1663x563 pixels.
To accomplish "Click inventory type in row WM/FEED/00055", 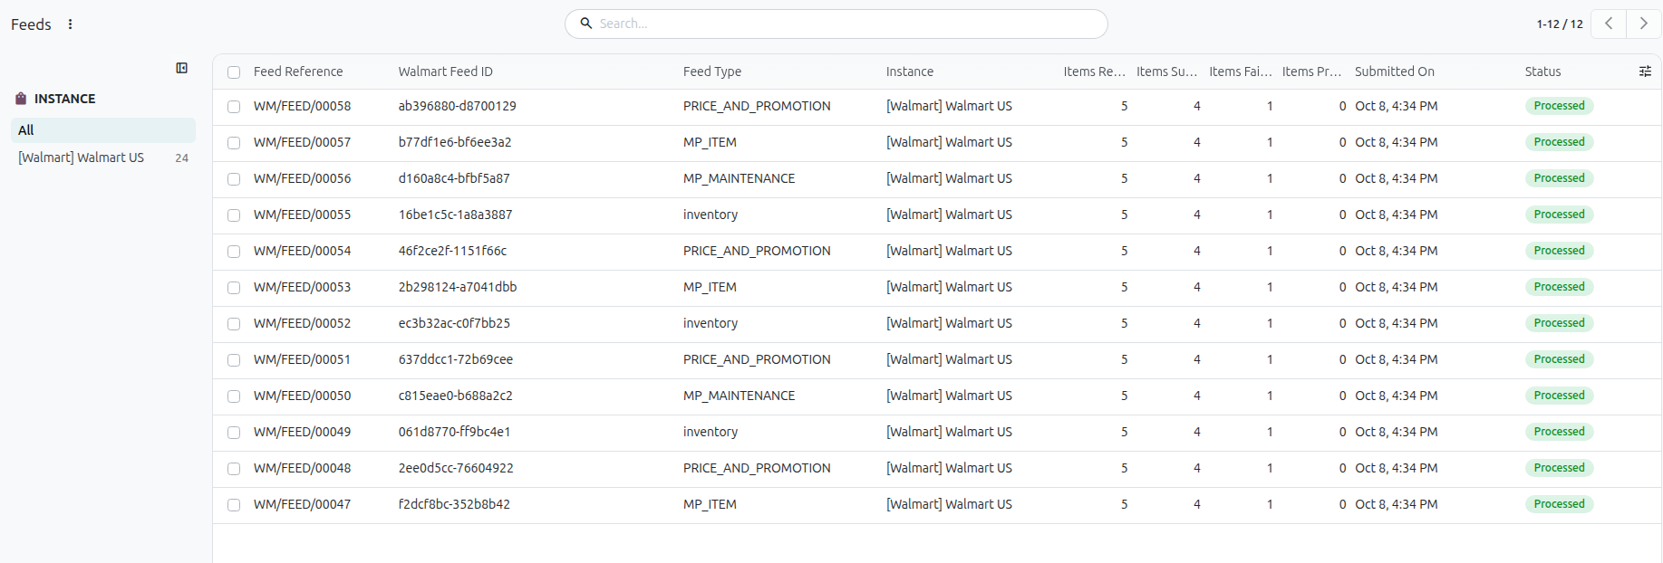I will click(711, 215).
